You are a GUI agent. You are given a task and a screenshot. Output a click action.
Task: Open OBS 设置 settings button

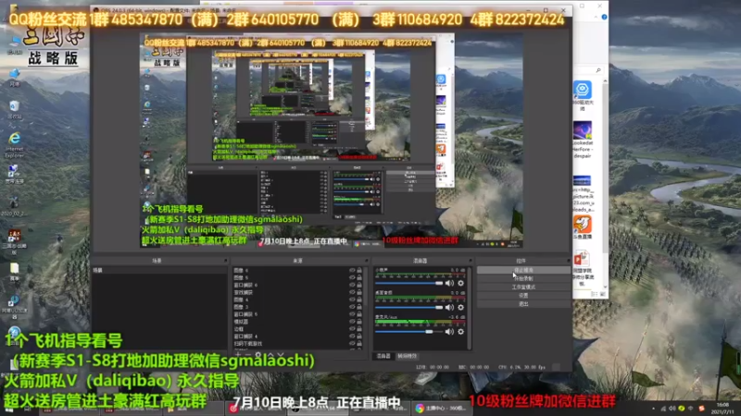pos(523,295)
